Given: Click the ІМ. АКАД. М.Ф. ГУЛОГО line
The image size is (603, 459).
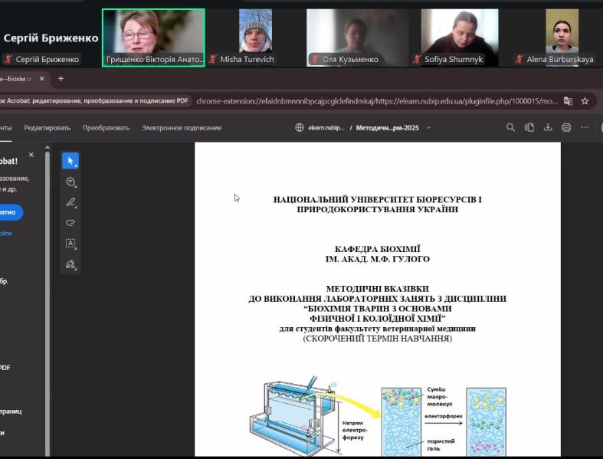Looking at the screenshot, I should point(377,259).
